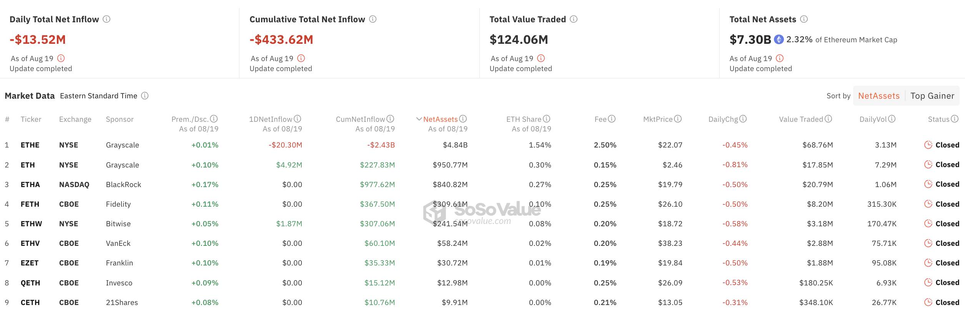Select the BlackRock sponsor cell
The width and height of the screenshot is (965, 315).
pos(123,185)
